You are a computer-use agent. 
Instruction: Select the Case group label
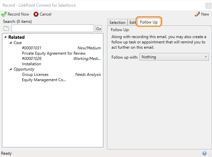coord(18,43)
